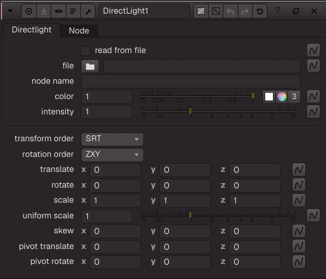The height and width of the screenshot is (279, 326).
Task: Open animation menu for intensity
Action: point(313,112)
